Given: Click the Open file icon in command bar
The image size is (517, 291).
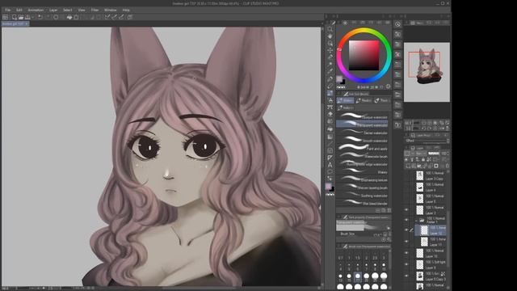Looking at the screenshot, I should click(21, 17).
